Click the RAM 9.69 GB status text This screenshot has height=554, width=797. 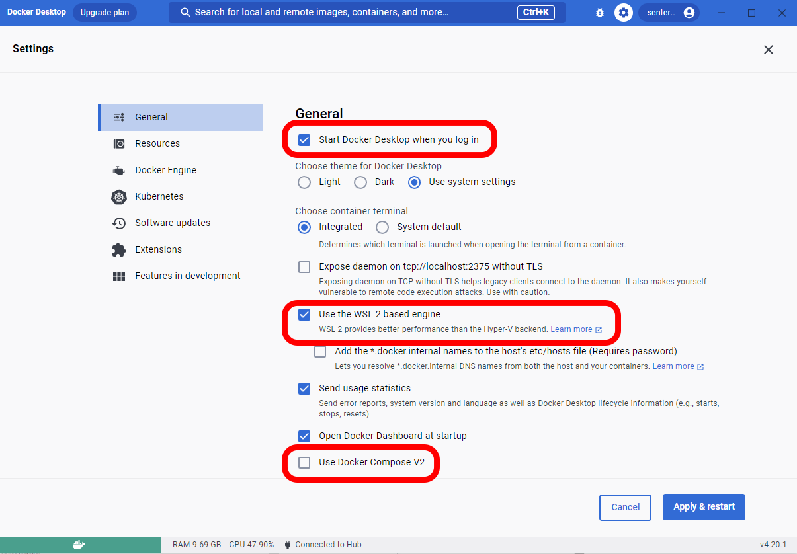coord(196,545)
